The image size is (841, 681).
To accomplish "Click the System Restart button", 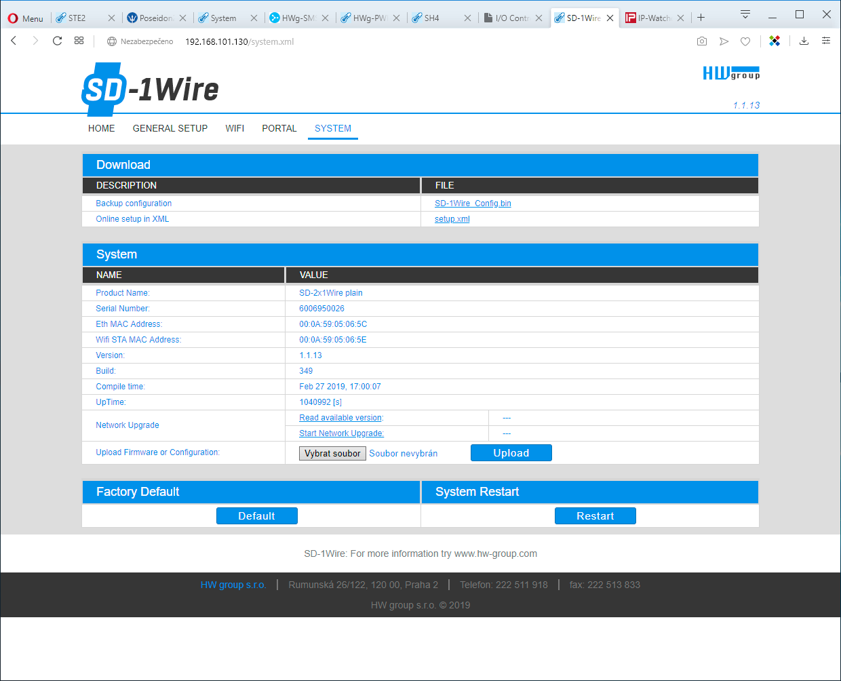I will tap(595, 516).
